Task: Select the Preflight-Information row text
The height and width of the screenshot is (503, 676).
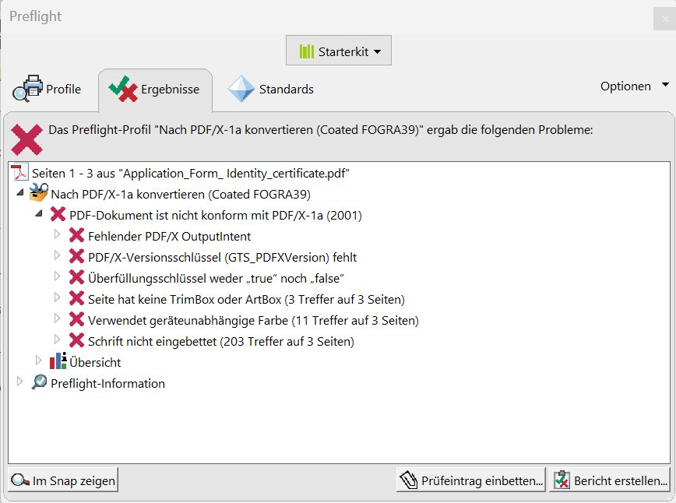Action: [107, 384]
